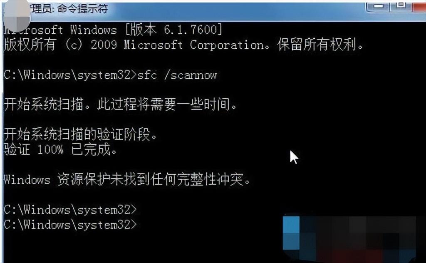Screen dimensions: 426x263
Task: Click the 验证 100% 已完成 line
Action: coord(60,149)
